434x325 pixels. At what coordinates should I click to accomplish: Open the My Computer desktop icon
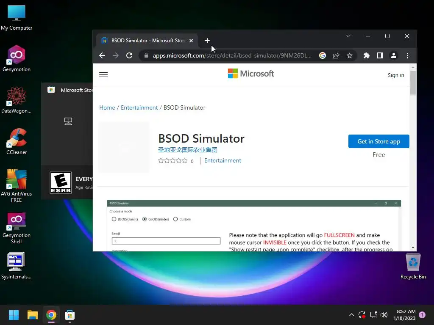(x=17, y=17)
